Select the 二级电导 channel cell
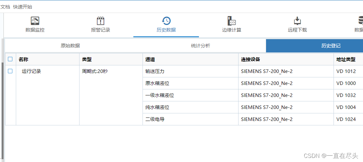 (x=191, y=119)
